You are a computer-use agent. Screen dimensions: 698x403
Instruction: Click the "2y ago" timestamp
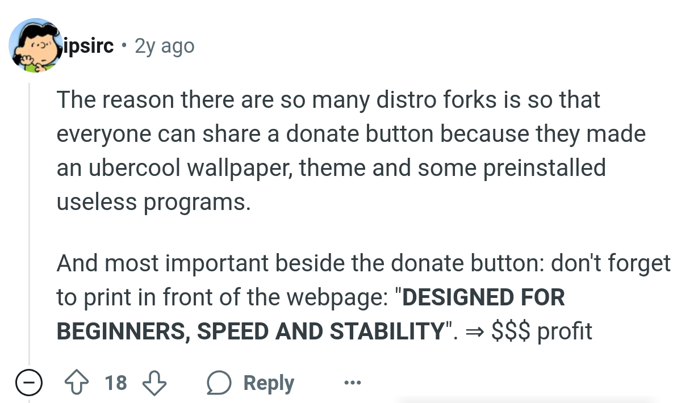click(x=164, y=46)
